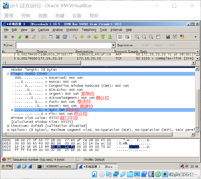The width and height of the screenshot is (201, 179).
Task: Go back in packet history arrow
Action: click(x=82, y=37)
